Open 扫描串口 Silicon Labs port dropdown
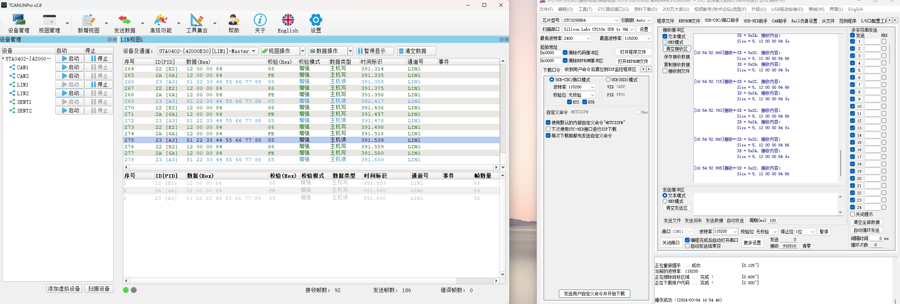 599,29
